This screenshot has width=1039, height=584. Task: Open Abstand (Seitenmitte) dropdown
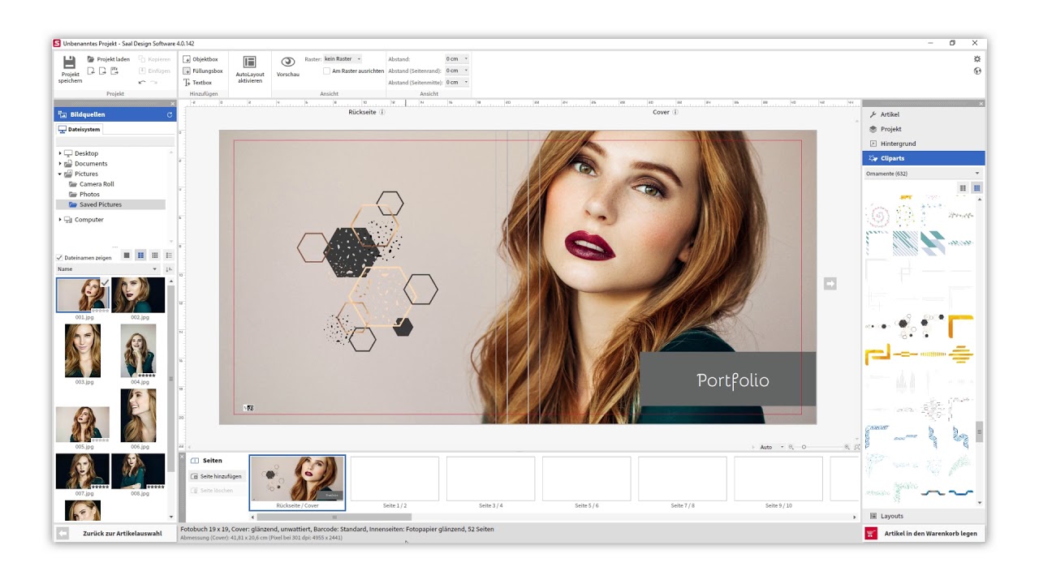point(457,82)
